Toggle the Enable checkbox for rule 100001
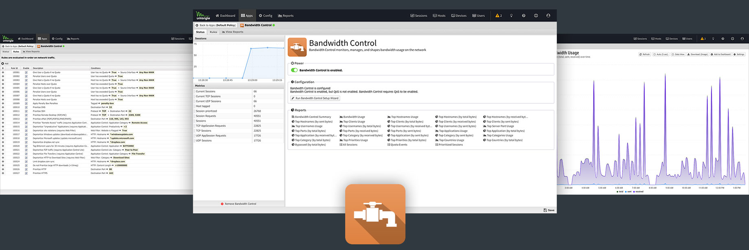The image size is (749, 250). click(x=26, y=72)
